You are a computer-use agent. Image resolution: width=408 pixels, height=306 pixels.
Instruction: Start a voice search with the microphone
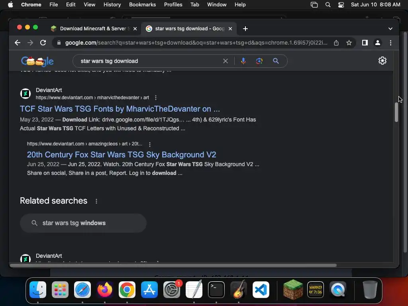coord(243,61)
